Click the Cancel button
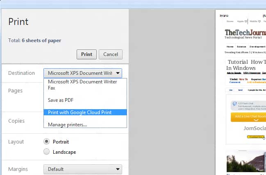266x175 pixels. point(111,54)
